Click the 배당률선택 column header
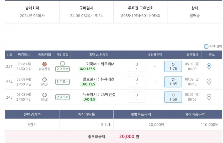223x143 pixels. 155,55
